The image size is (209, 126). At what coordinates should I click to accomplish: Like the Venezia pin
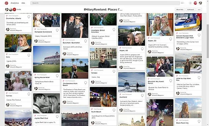click(x=114, y=71)
